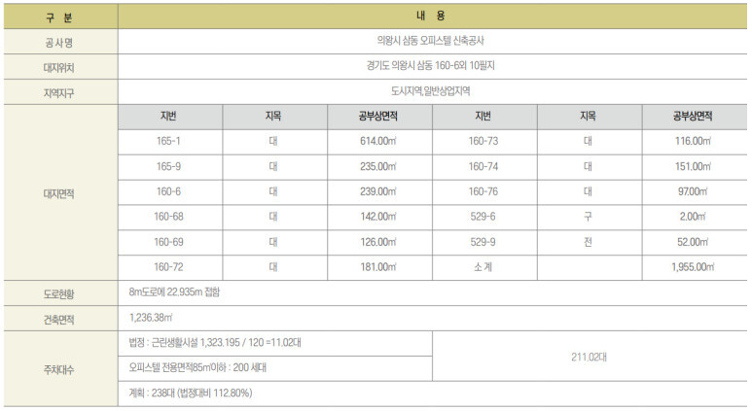The image size is (752, 411).
Task: Click area value 52.00㎡
Action: click(693, 242)
